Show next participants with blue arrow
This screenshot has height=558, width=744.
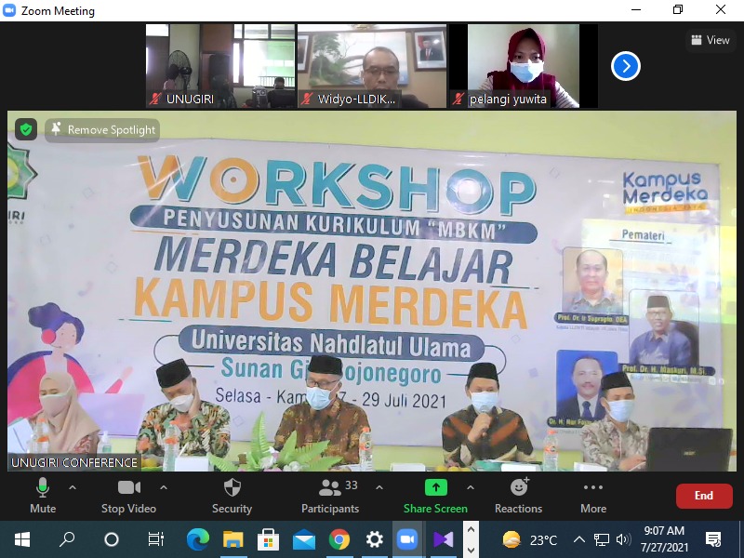tap(626, 66)
